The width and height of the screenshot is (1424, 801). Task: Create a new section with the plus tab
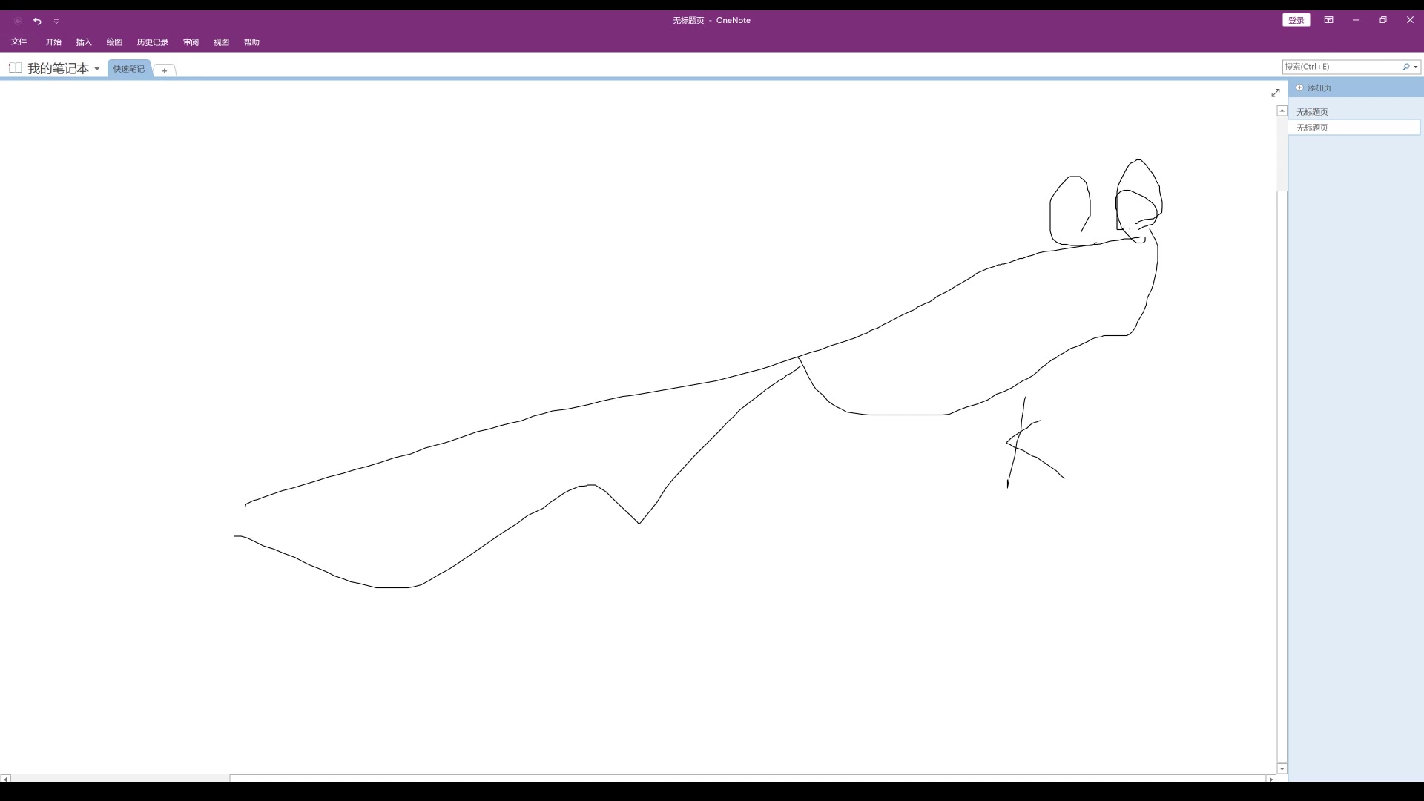pos(165,70)
